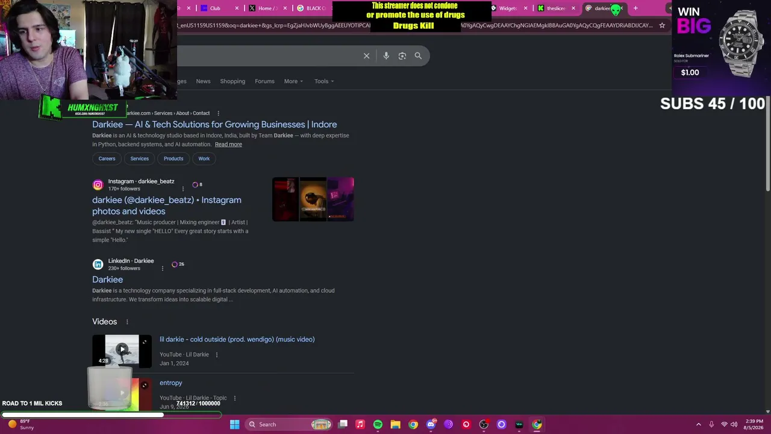
Task: Open Spotify from the taskbar
Action: [x=378, y=424]
